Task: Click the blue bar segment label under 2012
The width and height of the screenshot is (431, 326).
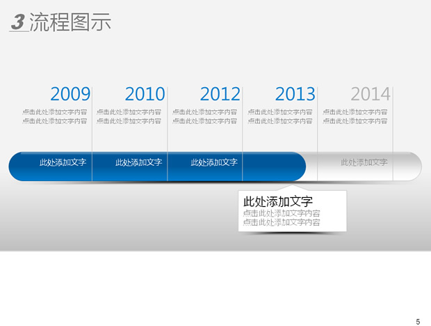Action: pyautogui.click(x=214, y=163)
